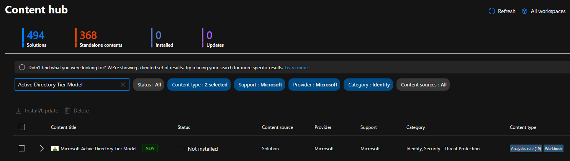Click the Content hub page heading

point(36,10)
